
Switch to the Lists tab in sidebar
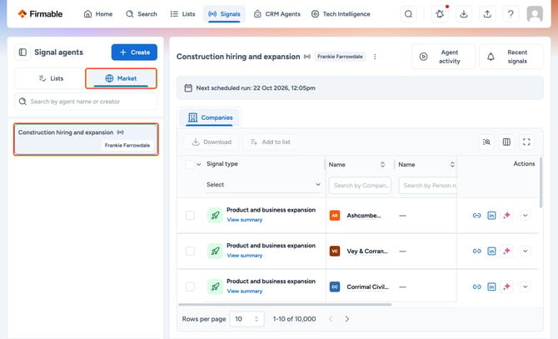pyautogui.click(x=51, y=78)
